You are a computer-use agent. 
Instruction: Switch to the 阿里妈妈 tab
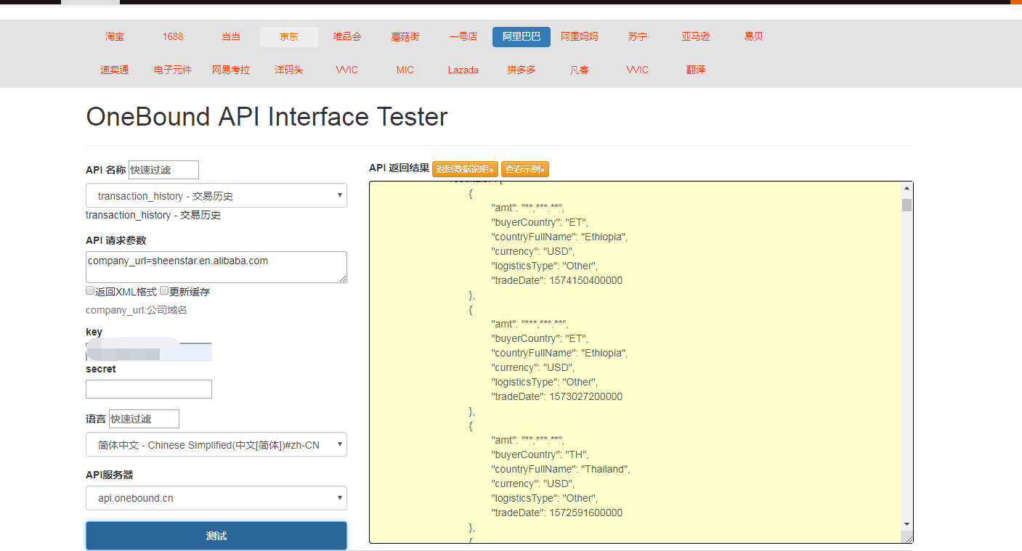(580, 36)
